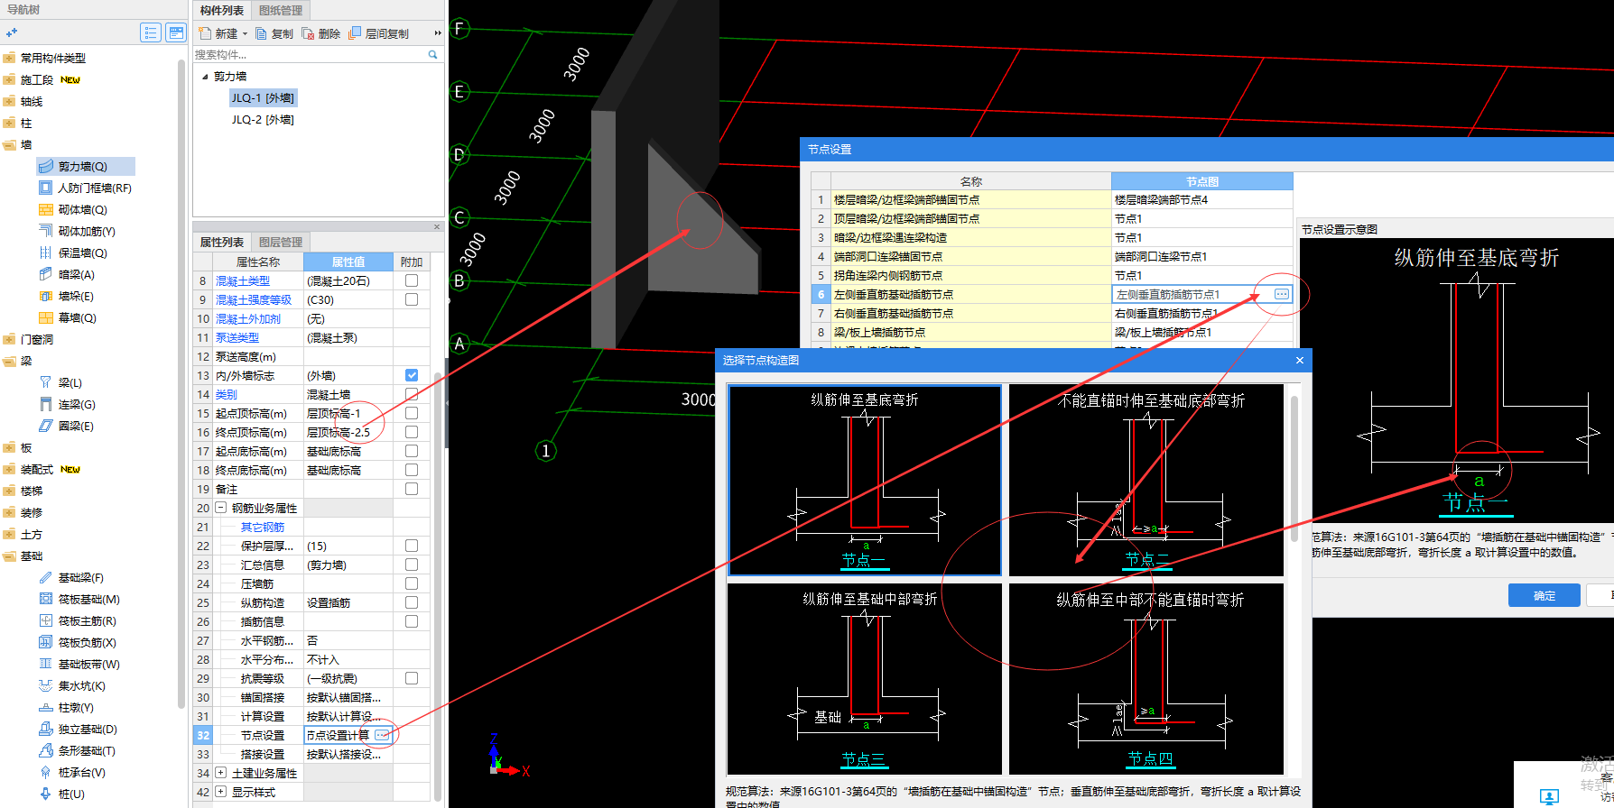Click the 层间复制 toolbar button

pos(379,33)
